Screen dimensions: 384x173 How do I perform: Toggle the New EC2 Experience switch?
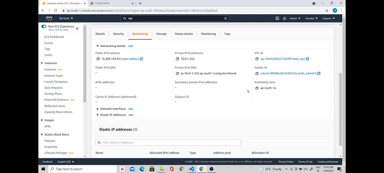point(44,27)
